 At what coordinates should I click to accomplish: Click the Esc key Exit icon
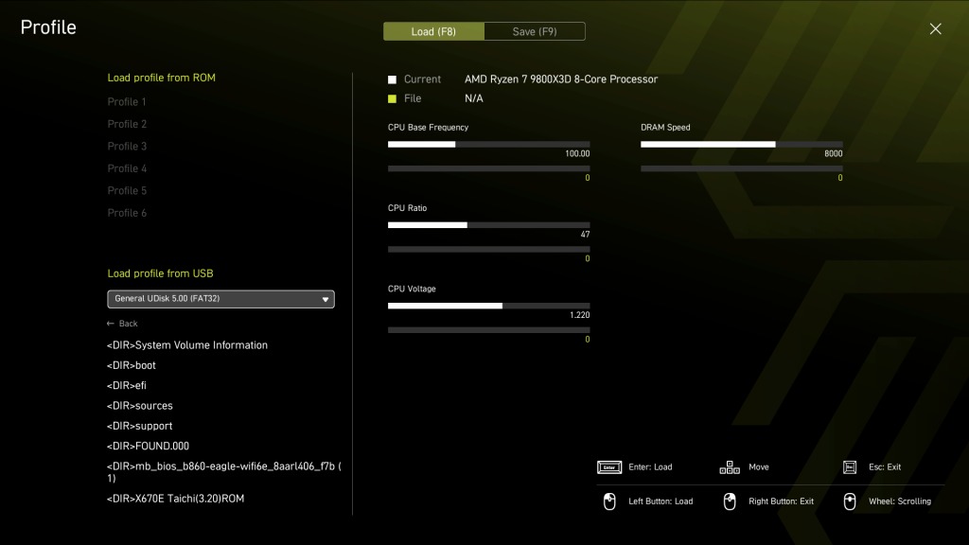point(850,467)
